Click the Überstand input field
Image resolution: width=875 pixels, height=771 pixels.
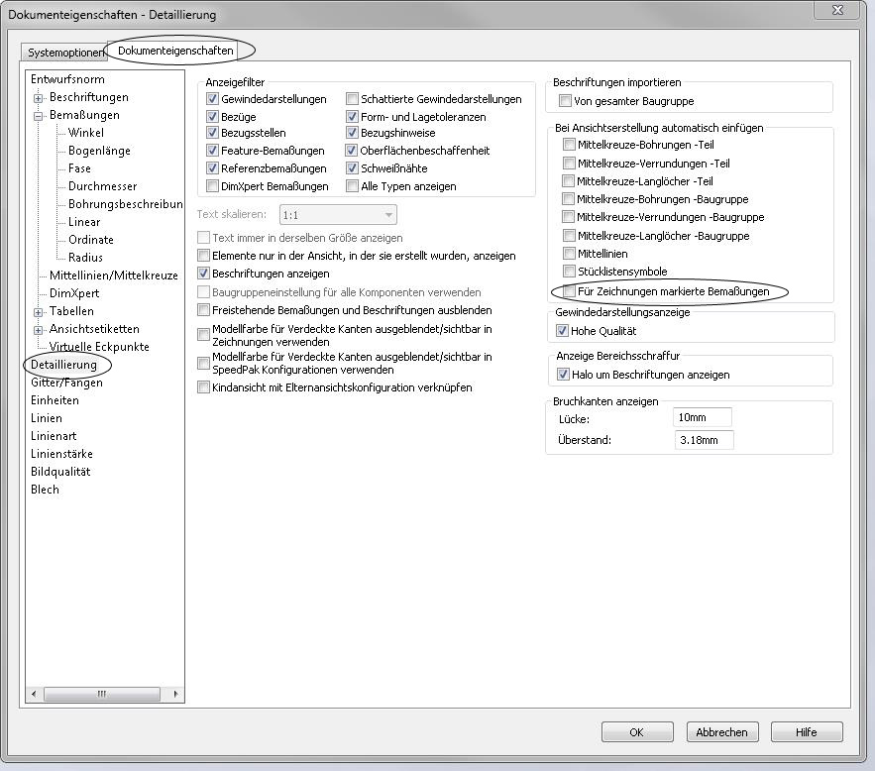pyautogui.click(x=704, y=440)
